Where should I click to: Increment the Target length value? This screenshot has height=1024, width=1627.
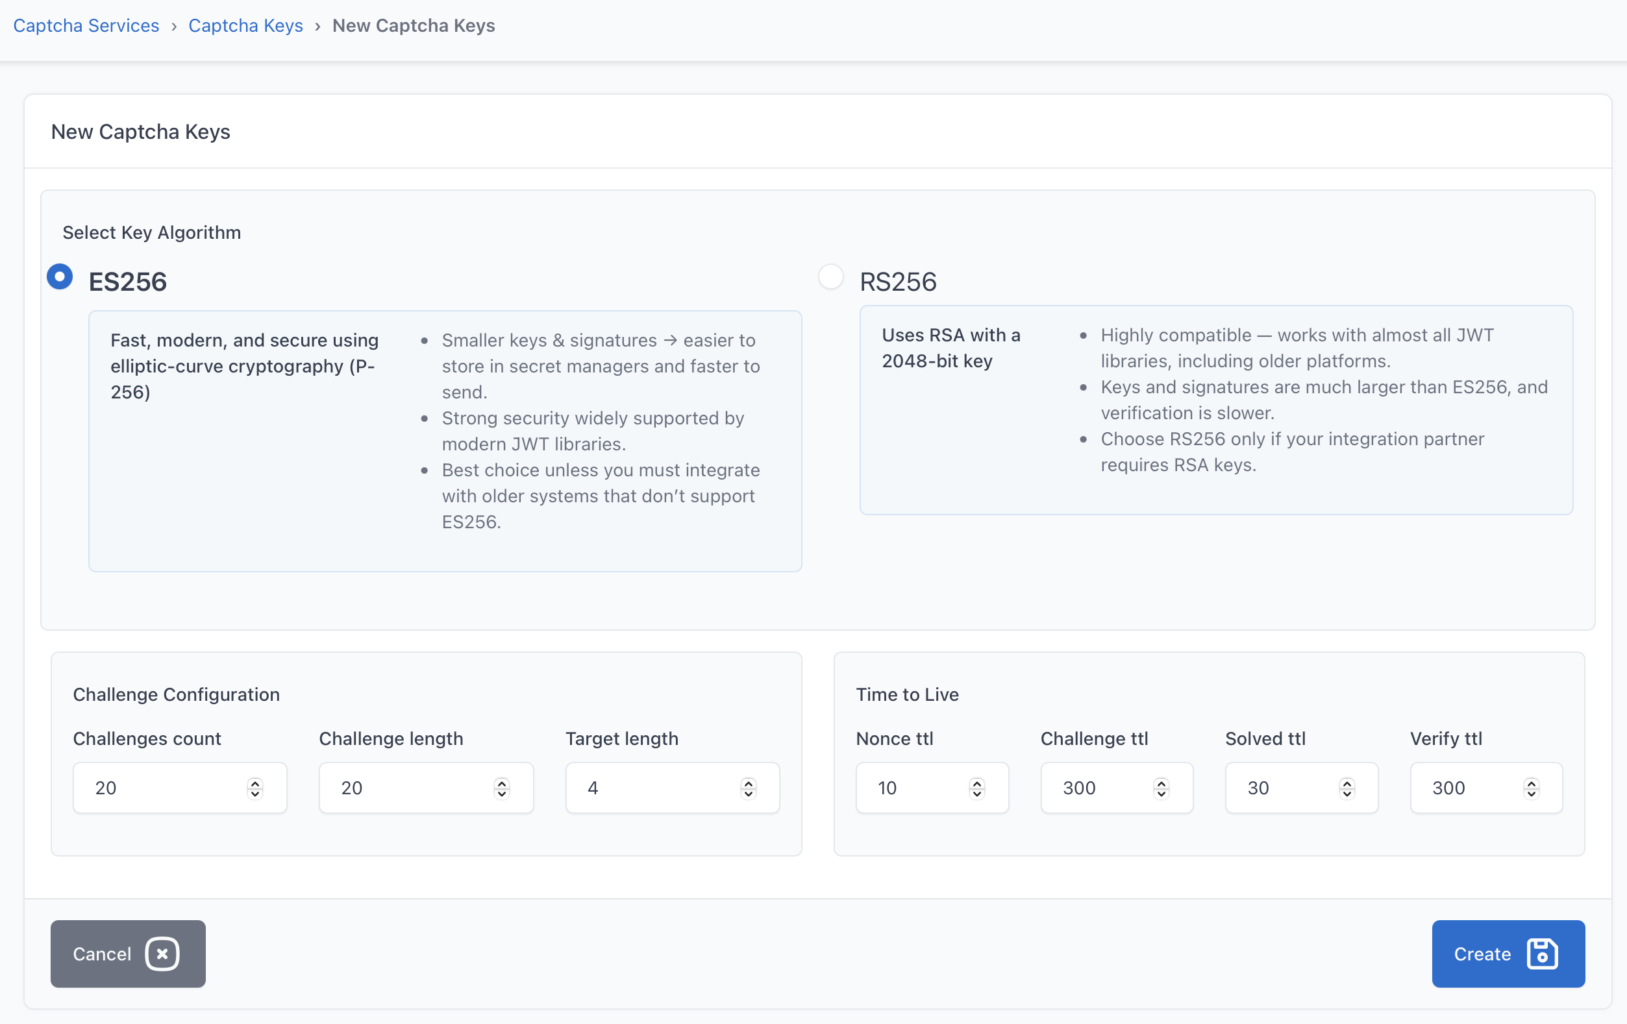(x=748, y=783)
